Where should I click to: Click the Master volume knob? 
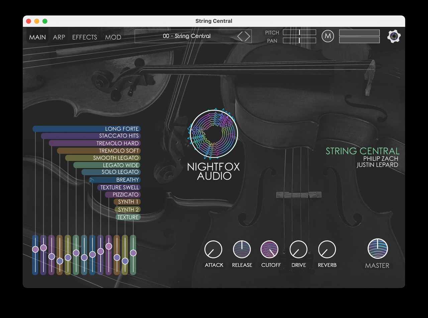pos(378,249)
